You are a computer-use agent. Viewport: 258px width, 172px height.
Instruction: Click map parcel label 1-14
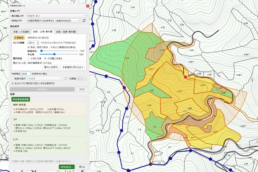coord(149,105)
